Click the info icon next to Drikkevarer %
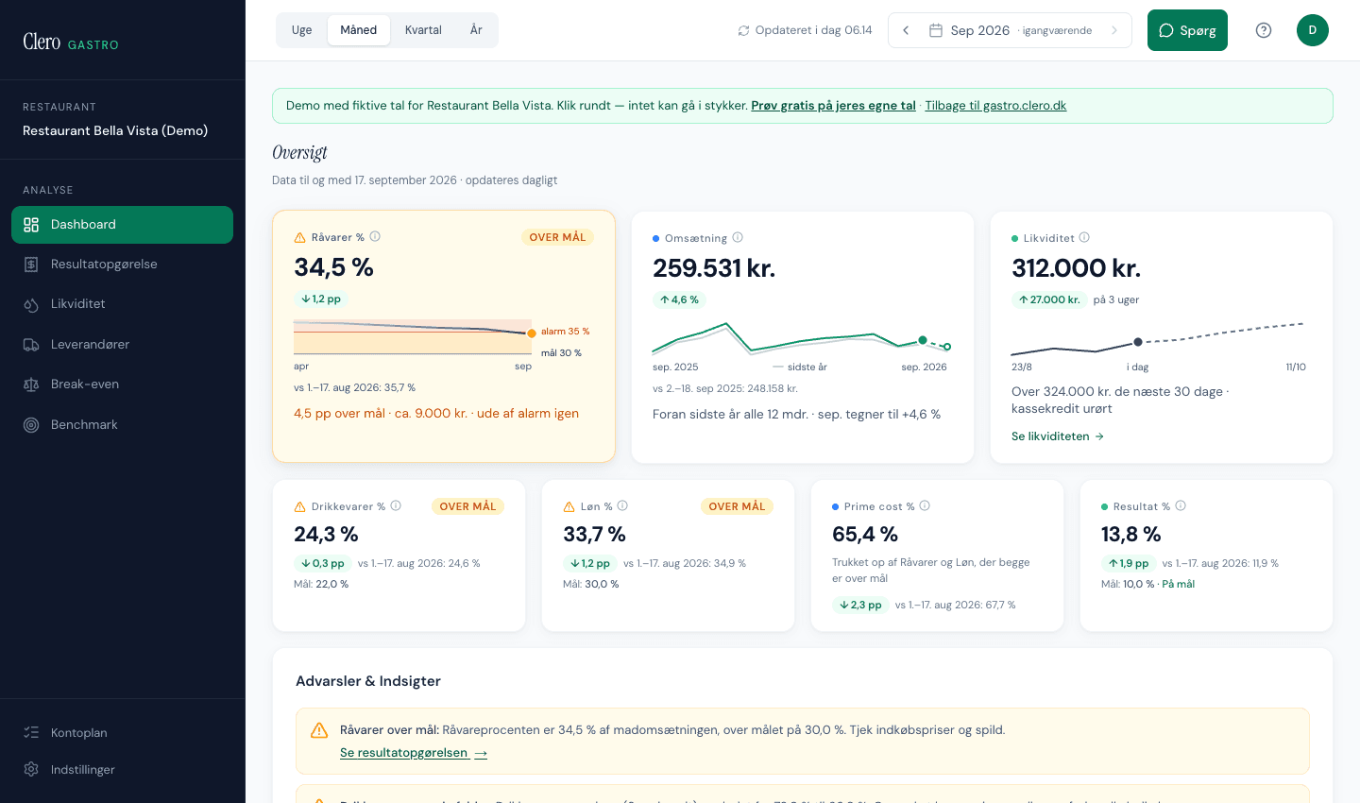This screenshot has width=1360, height=803. click(x=396, y=505)
